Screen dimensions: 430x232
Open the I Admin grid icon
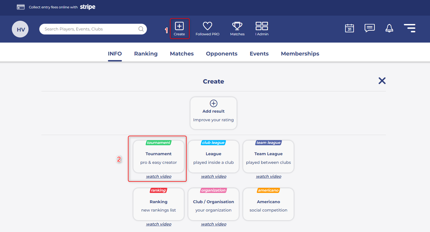[x=262, y=26]
